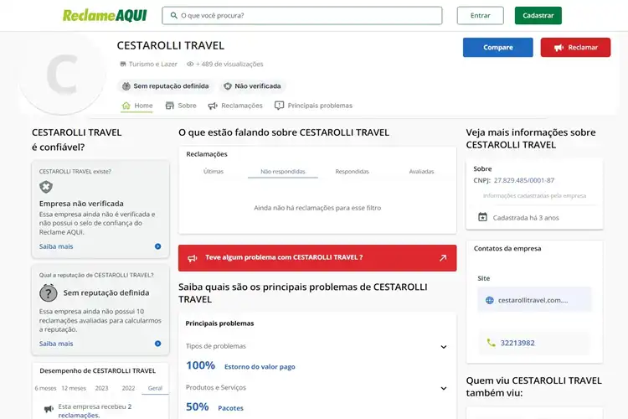Click blue arrow icon in Empresa não verificada card
This screenshot has width=628, height=419.
click(x=157, y=246)
